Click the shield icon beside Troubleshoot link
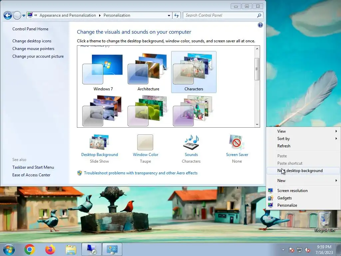This screenshot has width=341, height=256. point(80,173)
